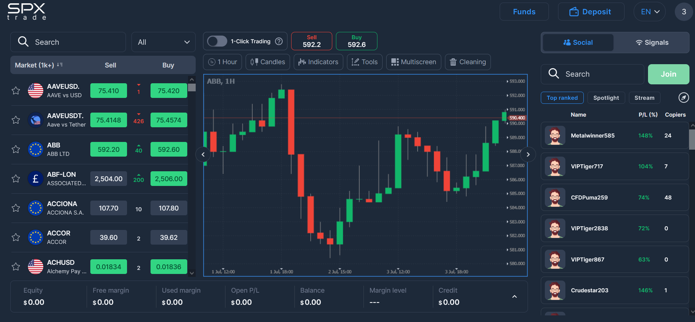Open the 1 Hour timeframe selector
The width and height of the screenshot is (695, 322).
(x=222, y=62)
